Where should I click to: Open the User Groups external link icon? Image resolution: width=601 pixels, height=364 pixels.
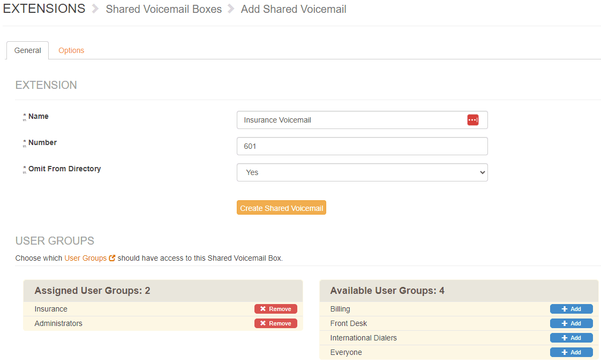pos(112,258)
